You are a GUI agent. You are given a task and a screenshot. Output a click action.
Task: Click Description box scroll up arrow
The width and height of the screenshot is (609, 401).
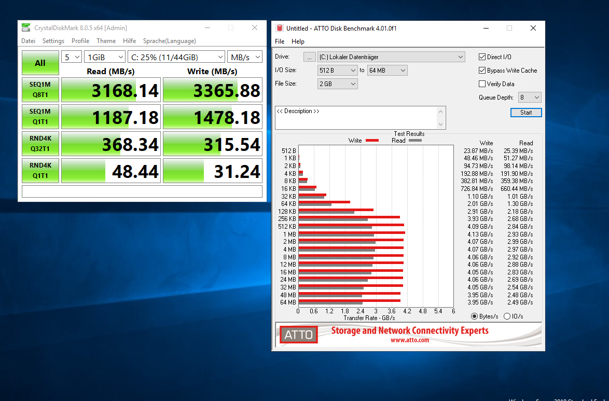[440, 111]
